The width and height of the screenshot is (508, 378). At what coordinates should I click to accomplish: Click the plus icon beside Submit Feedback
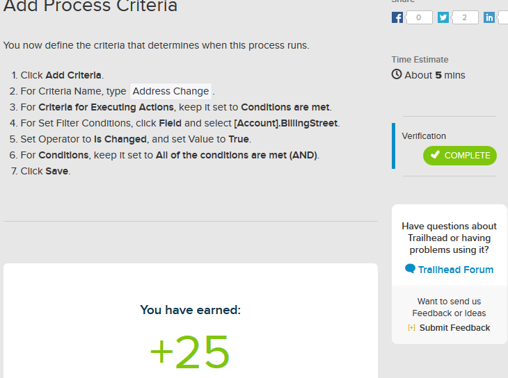[x=412, y=328]
